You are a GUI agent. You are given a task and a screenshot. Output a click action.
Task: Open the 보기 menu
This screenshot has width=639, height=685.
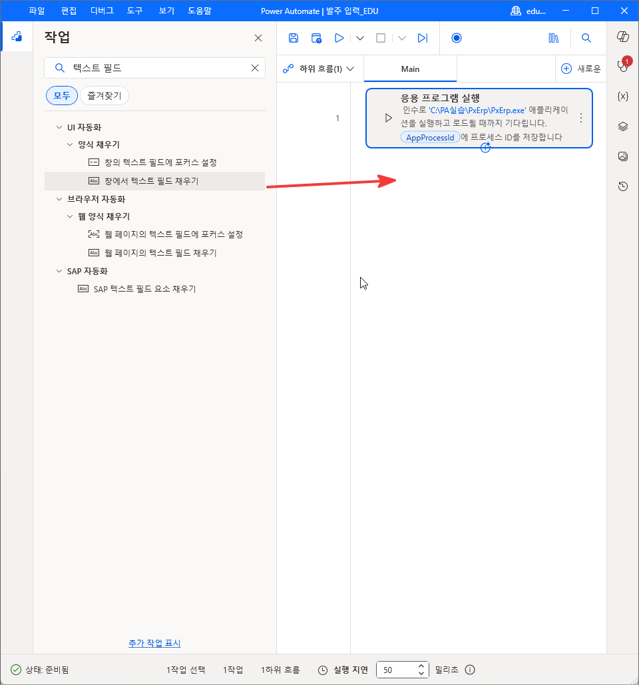[x=166, y=11]
